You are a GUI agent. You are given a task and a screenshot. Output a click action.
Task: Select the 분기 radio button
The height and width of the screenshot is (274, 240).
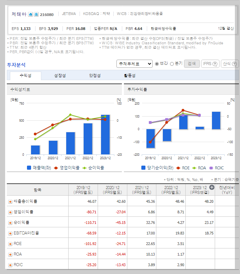pos(172,64)
